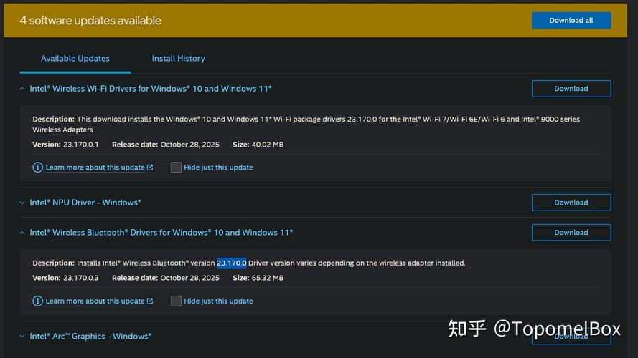Expand the Intel Arc Graphics section
This screenshot has width=638, height=358.
click(22, 336)
